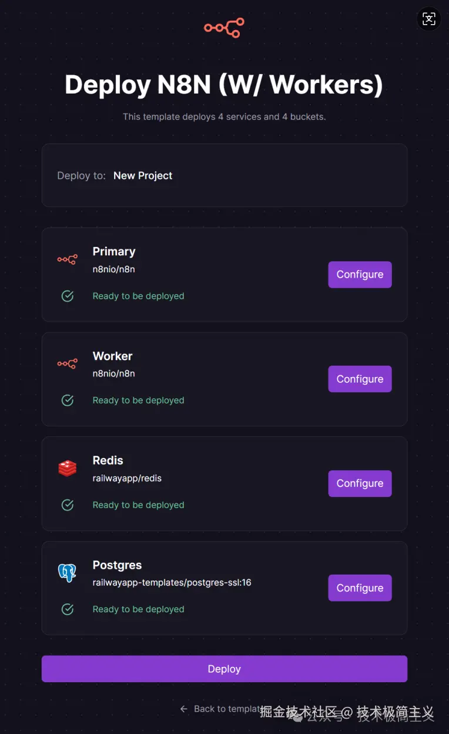Screen dimensions: 449x734
Task: Click the railwayapp/redis image name
Action: (127, 478)
